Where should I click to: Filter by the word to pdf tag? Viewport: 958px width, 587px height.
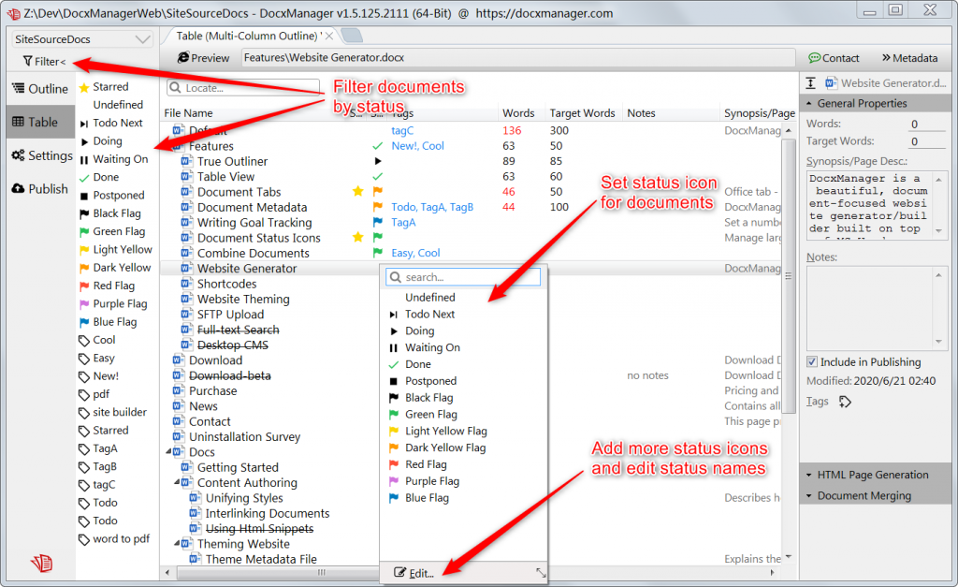[114, 538]
